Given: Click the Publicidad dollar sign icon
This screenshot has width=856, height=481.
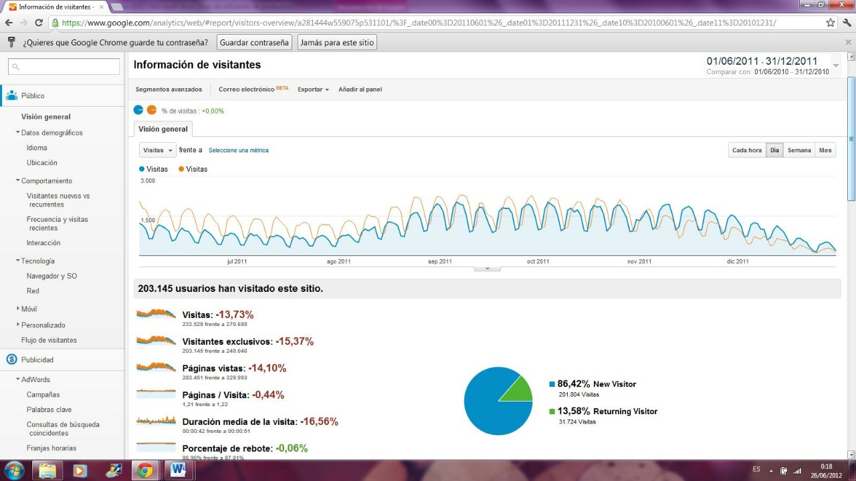Looking at the screenshot, I should click(x=11, y=359).
